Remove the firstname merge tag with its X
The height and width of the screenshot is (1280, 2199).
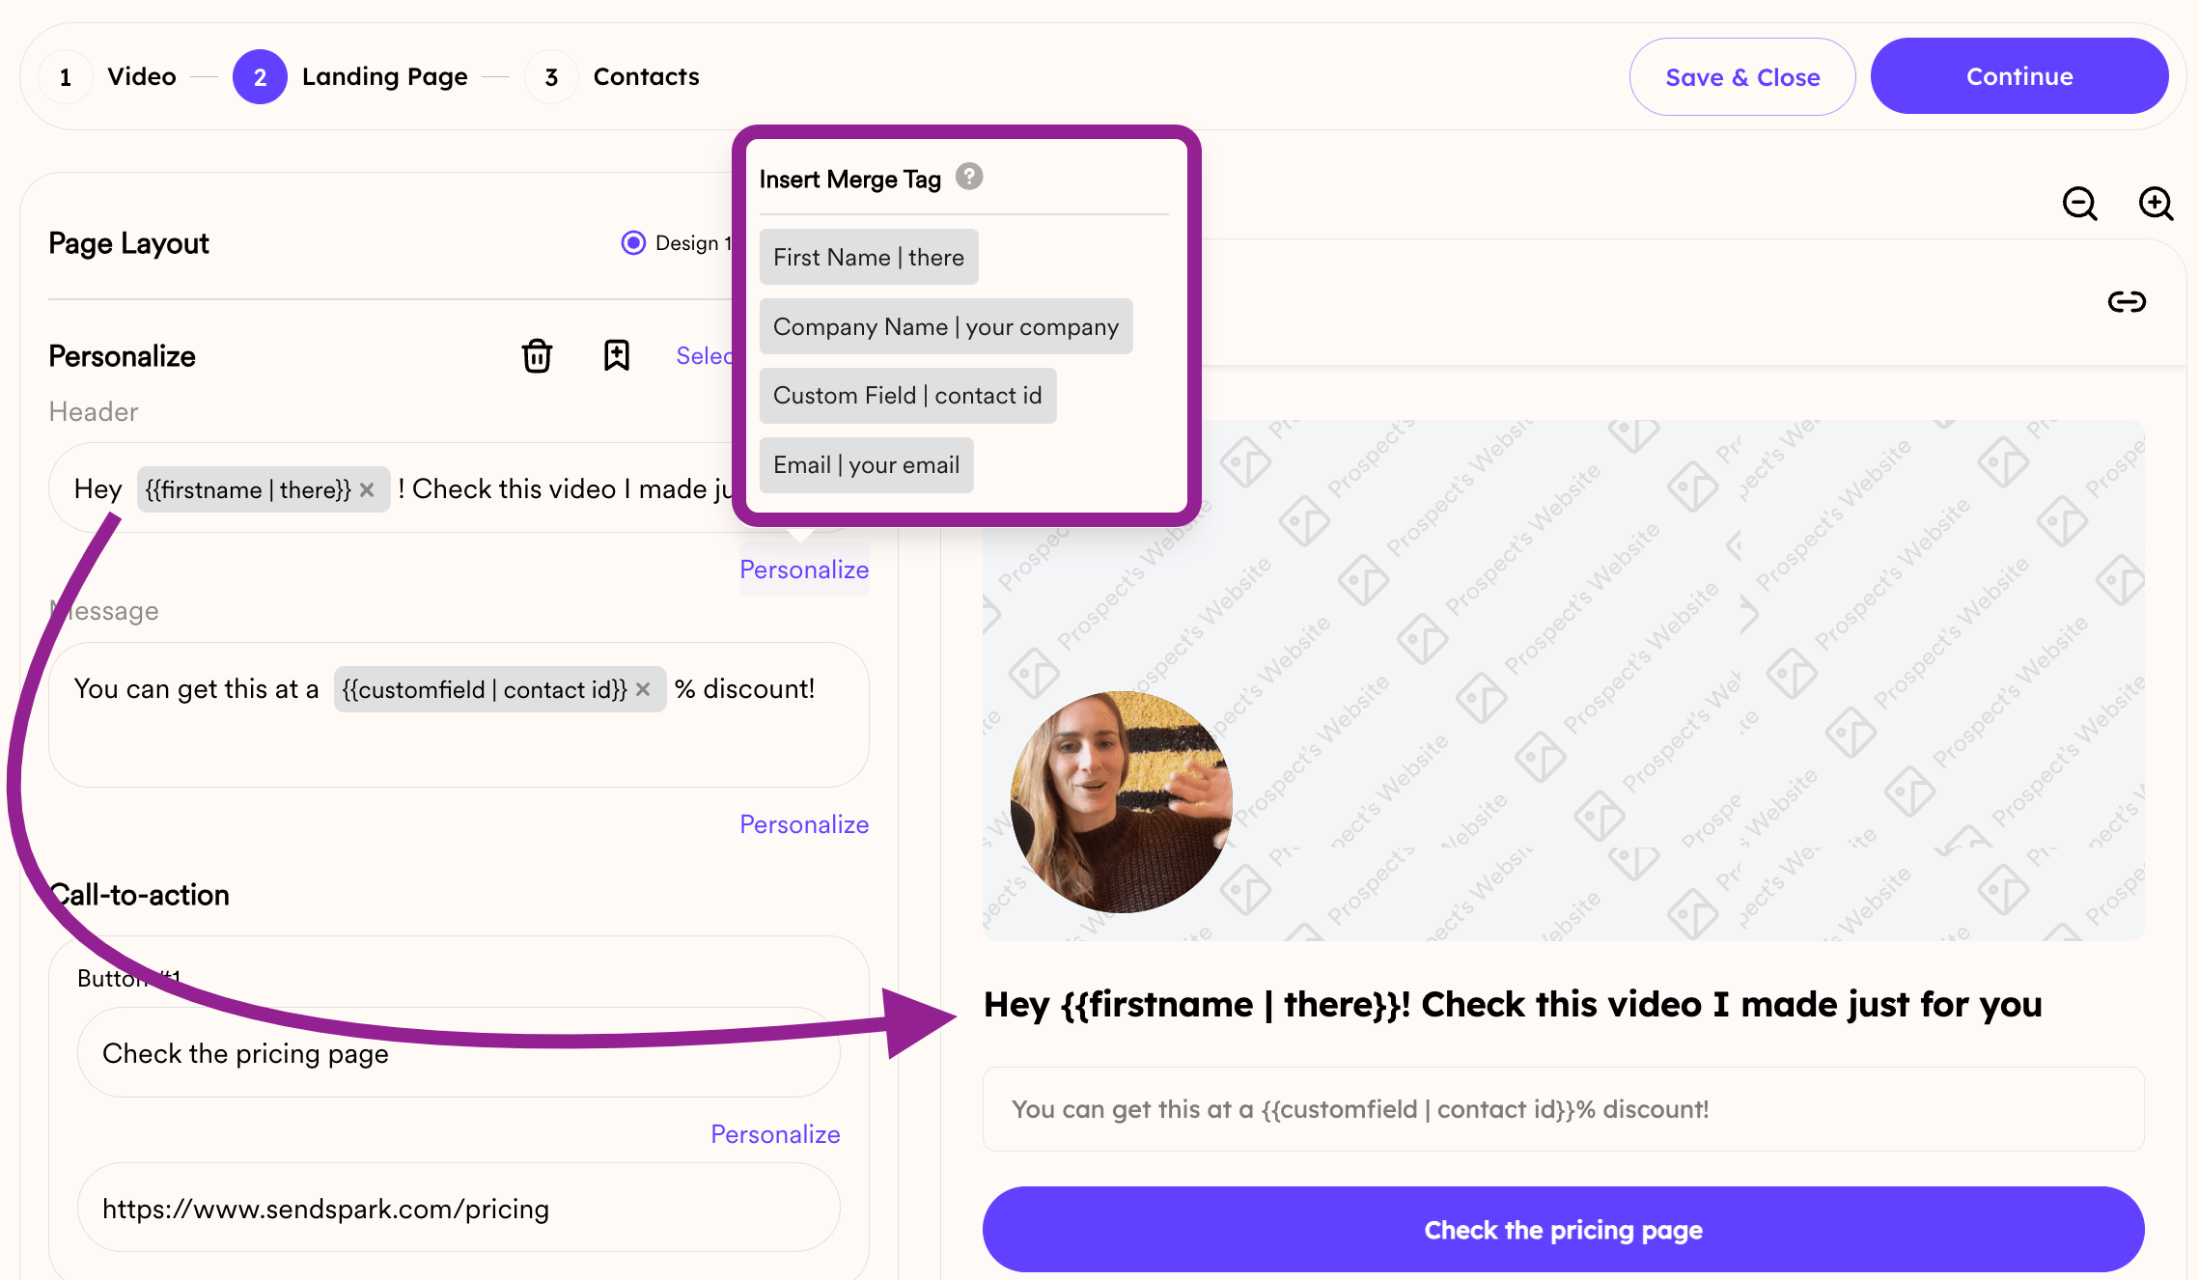click(x=367, y=490)
